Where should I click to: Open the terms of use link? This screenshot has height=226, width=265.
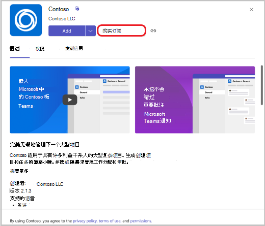click(110, 221)
